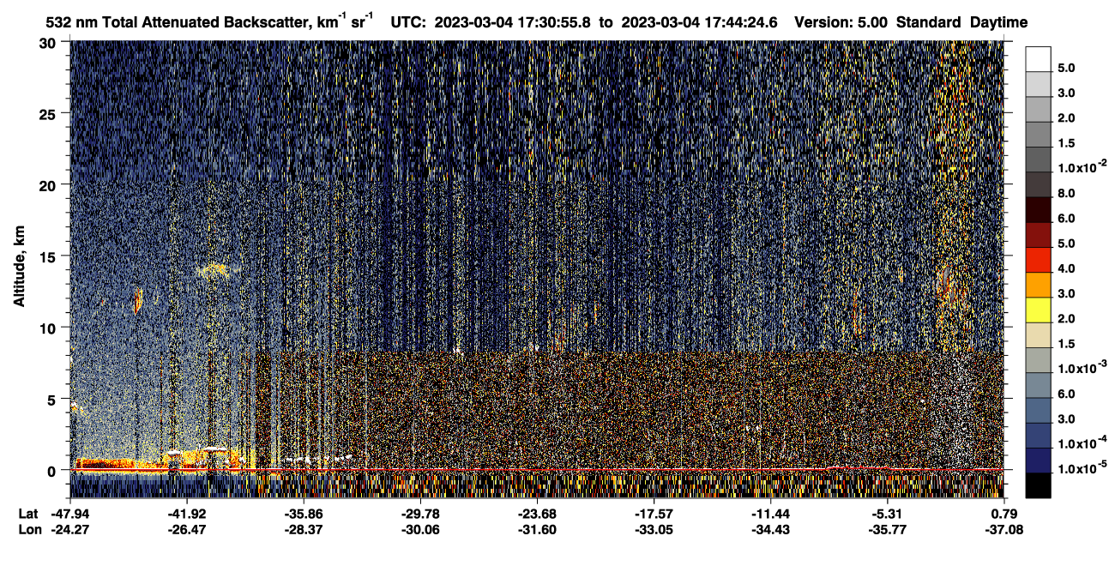
Task: Click the 'Altitude, km' axis label
Action: [19, 268]
